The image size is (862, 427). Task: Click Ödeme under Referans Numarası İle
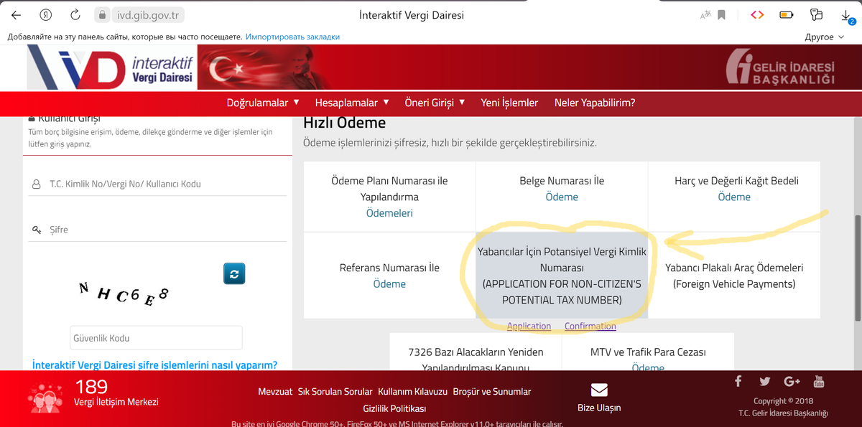pyautogui.click(x=389, y=284)
